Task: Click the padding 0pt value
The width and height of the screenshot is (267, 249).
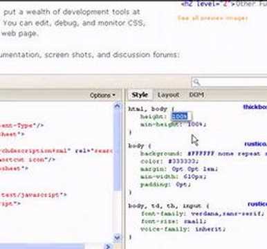Action: pos(183,185)
